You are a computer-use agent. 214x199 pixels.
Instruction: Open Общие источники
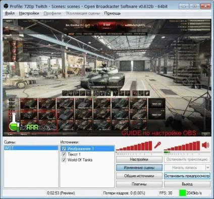pyautogui.click(x=139, y=176)
